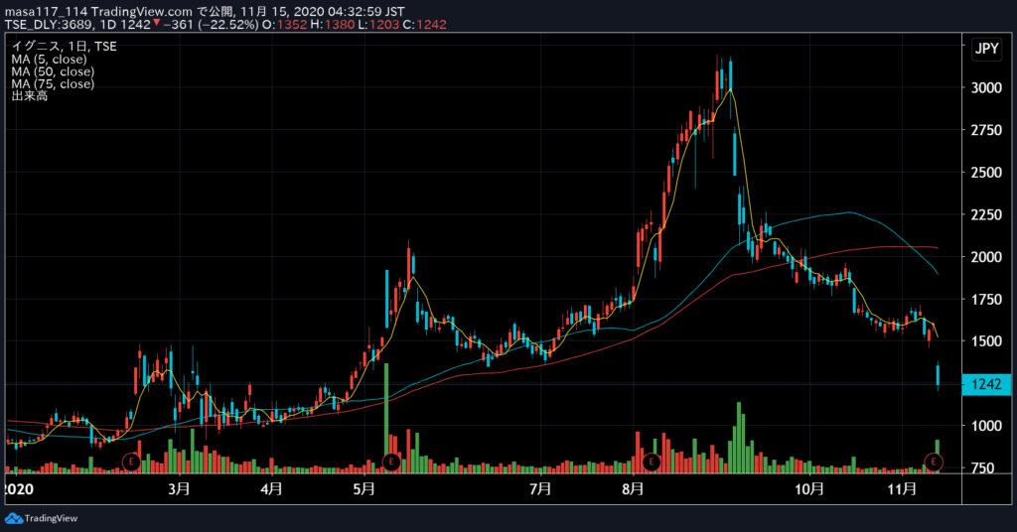Select the MA (50, close) indicator label
1017x532 pixels.
53,71
